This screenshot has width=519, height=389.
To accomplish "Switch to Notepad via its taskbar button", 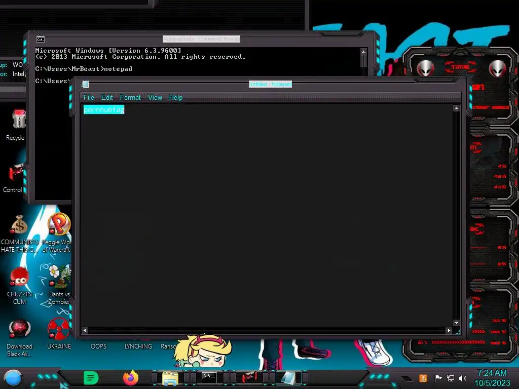I will click(x=288, y=377).
